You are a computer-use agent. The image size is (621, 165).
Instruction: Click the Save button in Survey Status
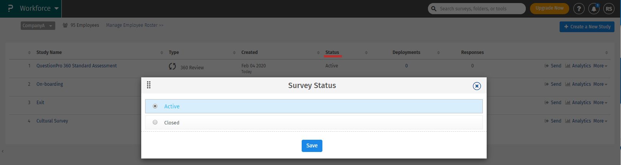pyautogui.click(x=312, y=146)
